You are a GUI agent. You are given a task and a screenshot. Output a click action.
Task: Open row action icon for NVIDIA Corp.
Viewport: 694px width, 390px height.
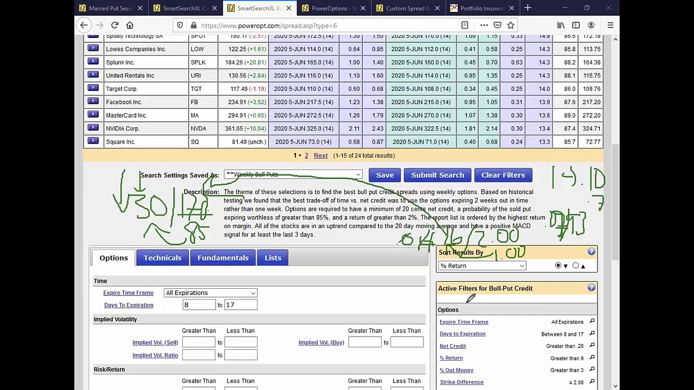(93, 128)
